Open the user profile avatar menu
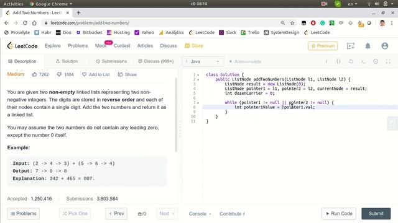 [385, 46]
